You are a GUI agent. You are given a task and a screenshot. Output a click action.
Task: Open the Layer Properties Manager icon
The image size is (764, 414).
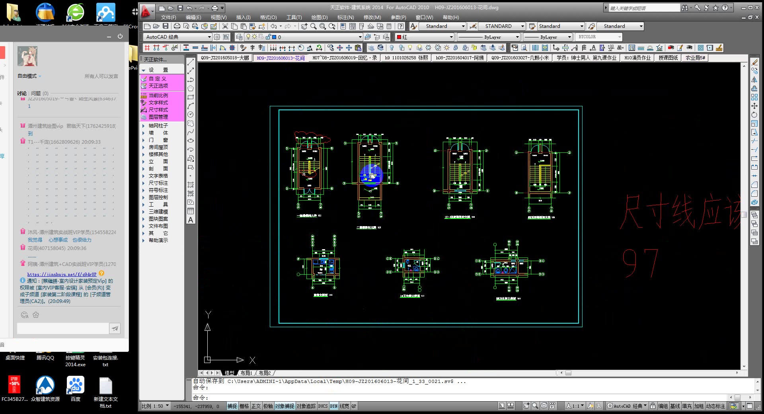[239, 37]
